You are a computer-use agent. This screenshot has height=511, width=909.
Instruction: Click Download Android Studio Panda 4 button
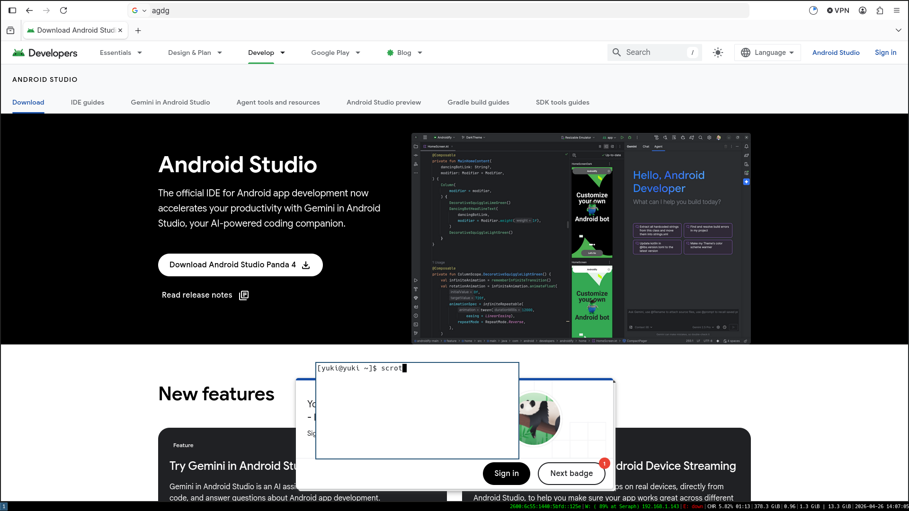240,265
